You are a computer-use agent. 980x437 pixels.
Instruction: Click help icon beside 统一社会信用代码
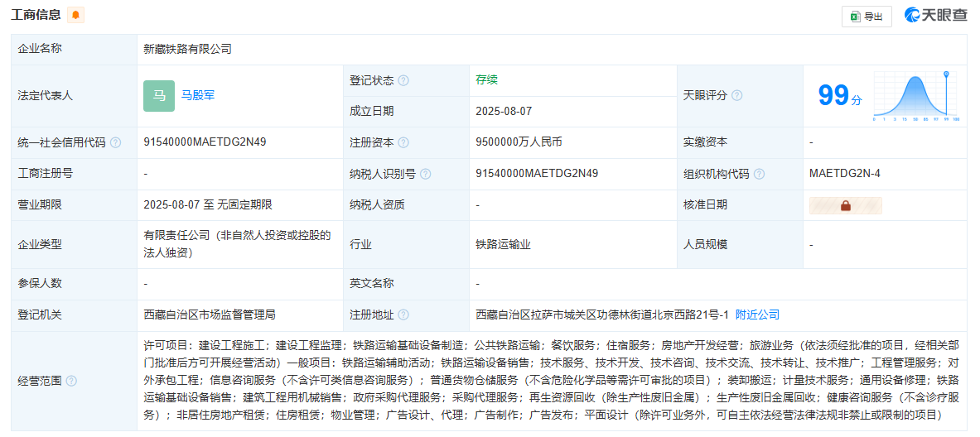(116, 142)
